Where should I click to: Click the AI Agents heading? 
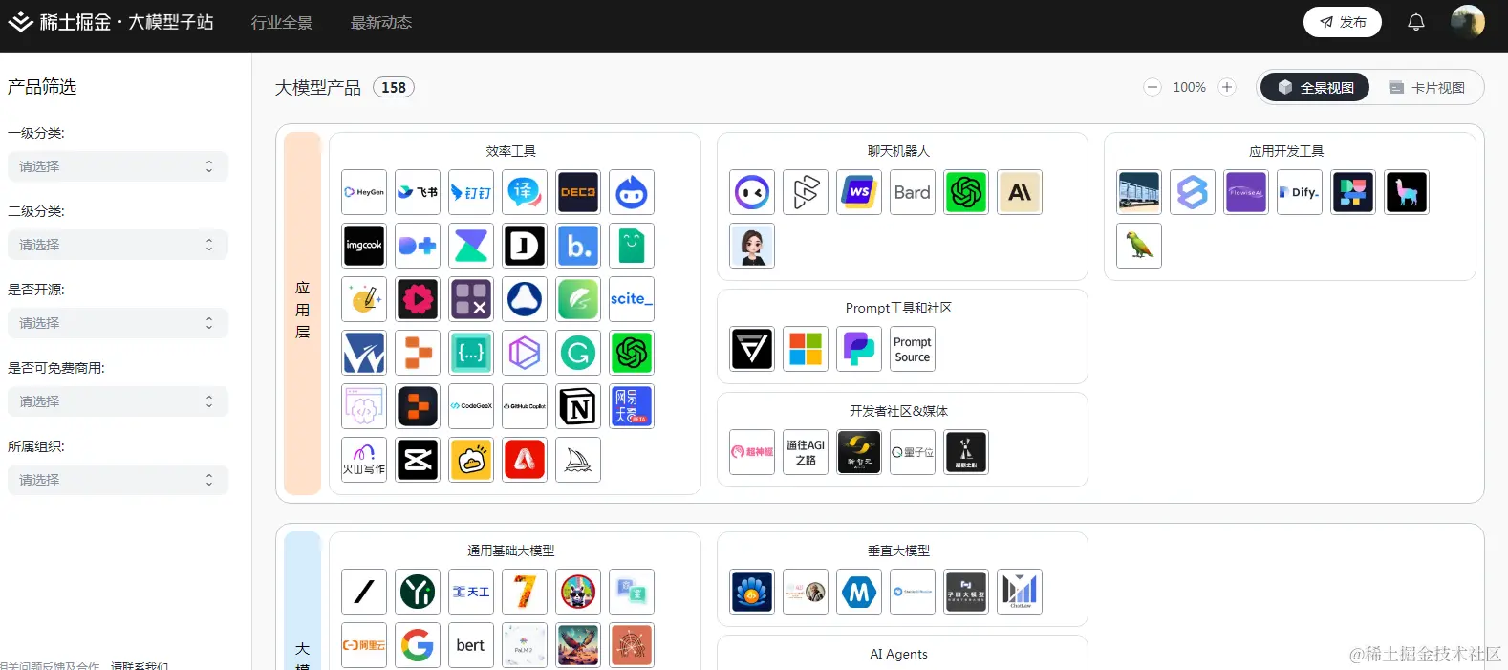click(x=898, y=654)
